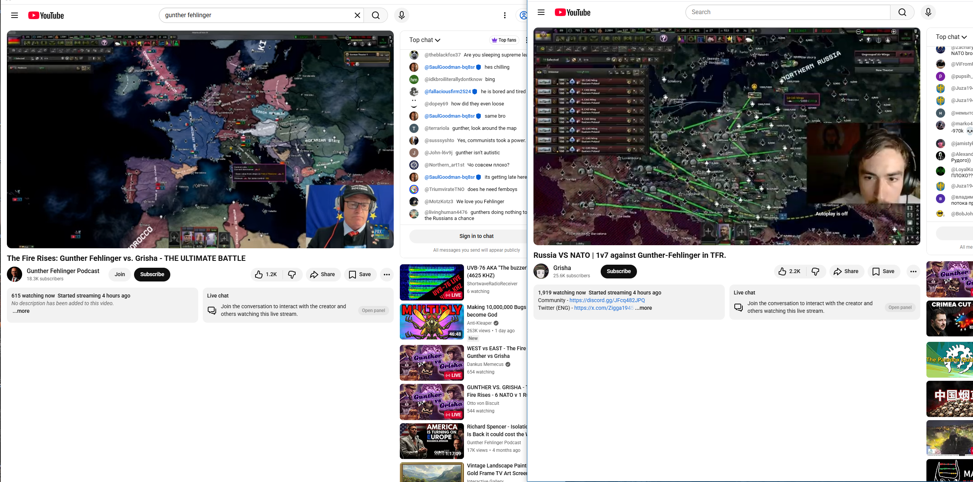Share the Russia VS NATO stream
The height and width of the screenshot is (482, 973).
click(847, 271)
